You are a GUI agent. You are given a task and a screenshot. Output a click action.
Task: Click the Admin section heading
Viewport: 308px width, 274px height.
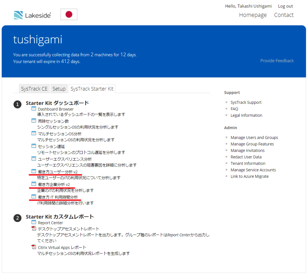coord(230,128)
